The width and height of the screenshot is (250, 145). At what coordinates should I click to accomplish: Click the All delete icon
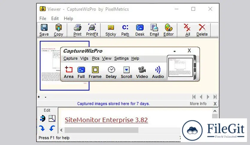[x=187, y=30]
